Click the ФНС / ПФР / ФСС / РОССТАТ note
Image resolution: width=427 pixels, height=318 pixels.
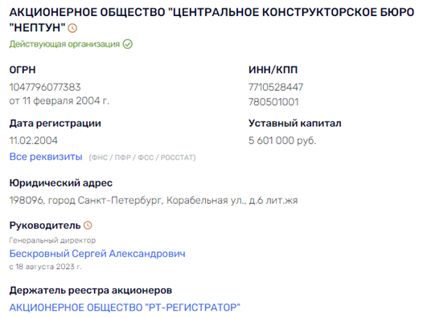pyautogui.click(x=142, y=157)
